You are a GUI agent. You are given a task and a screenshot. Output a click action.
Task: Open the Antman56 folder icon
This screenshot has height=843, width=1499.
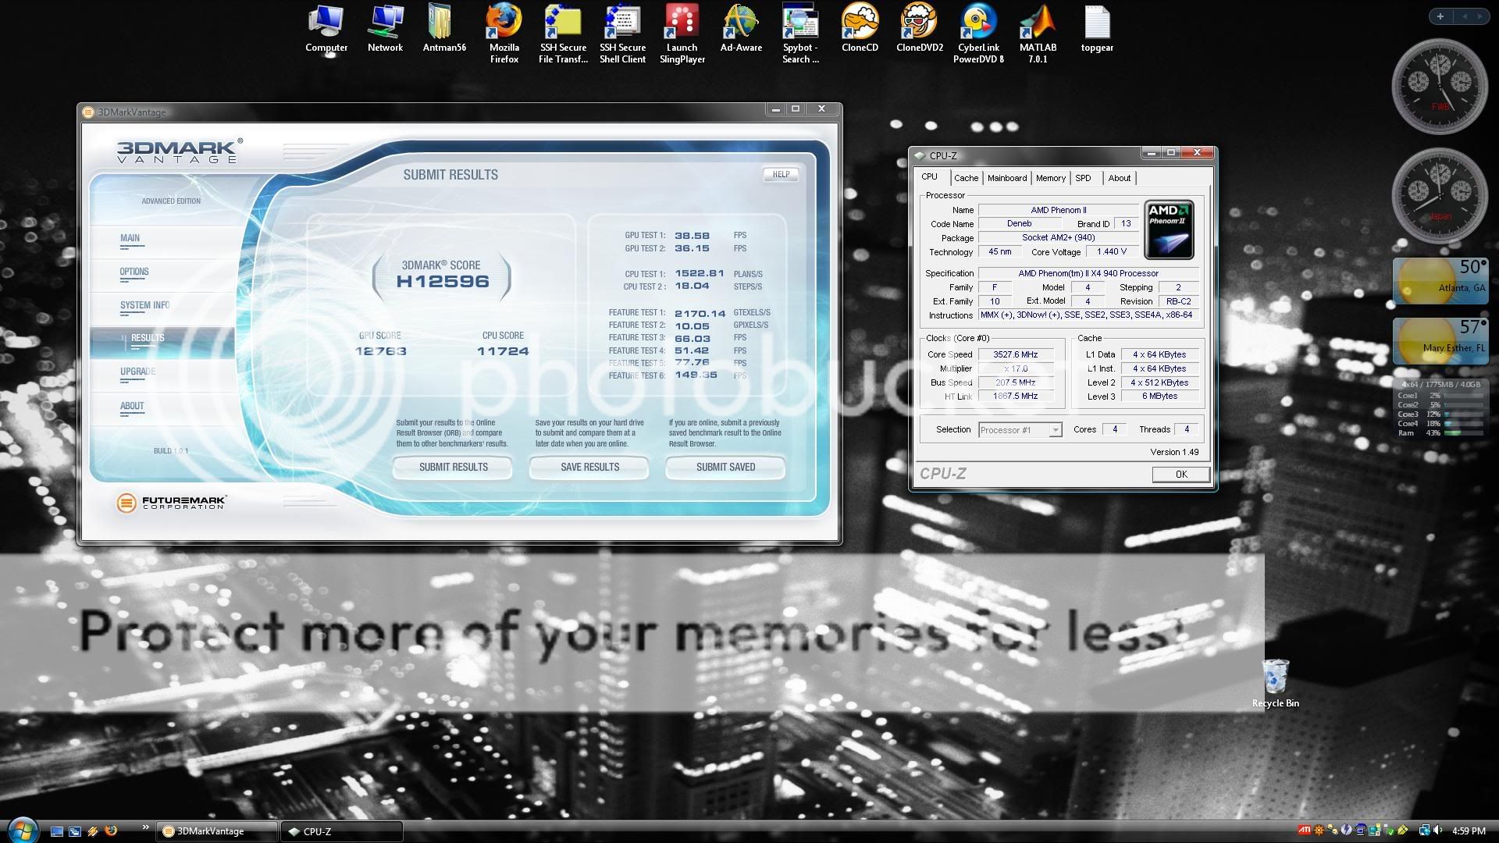pyautogui.click(x=444, y=29)
